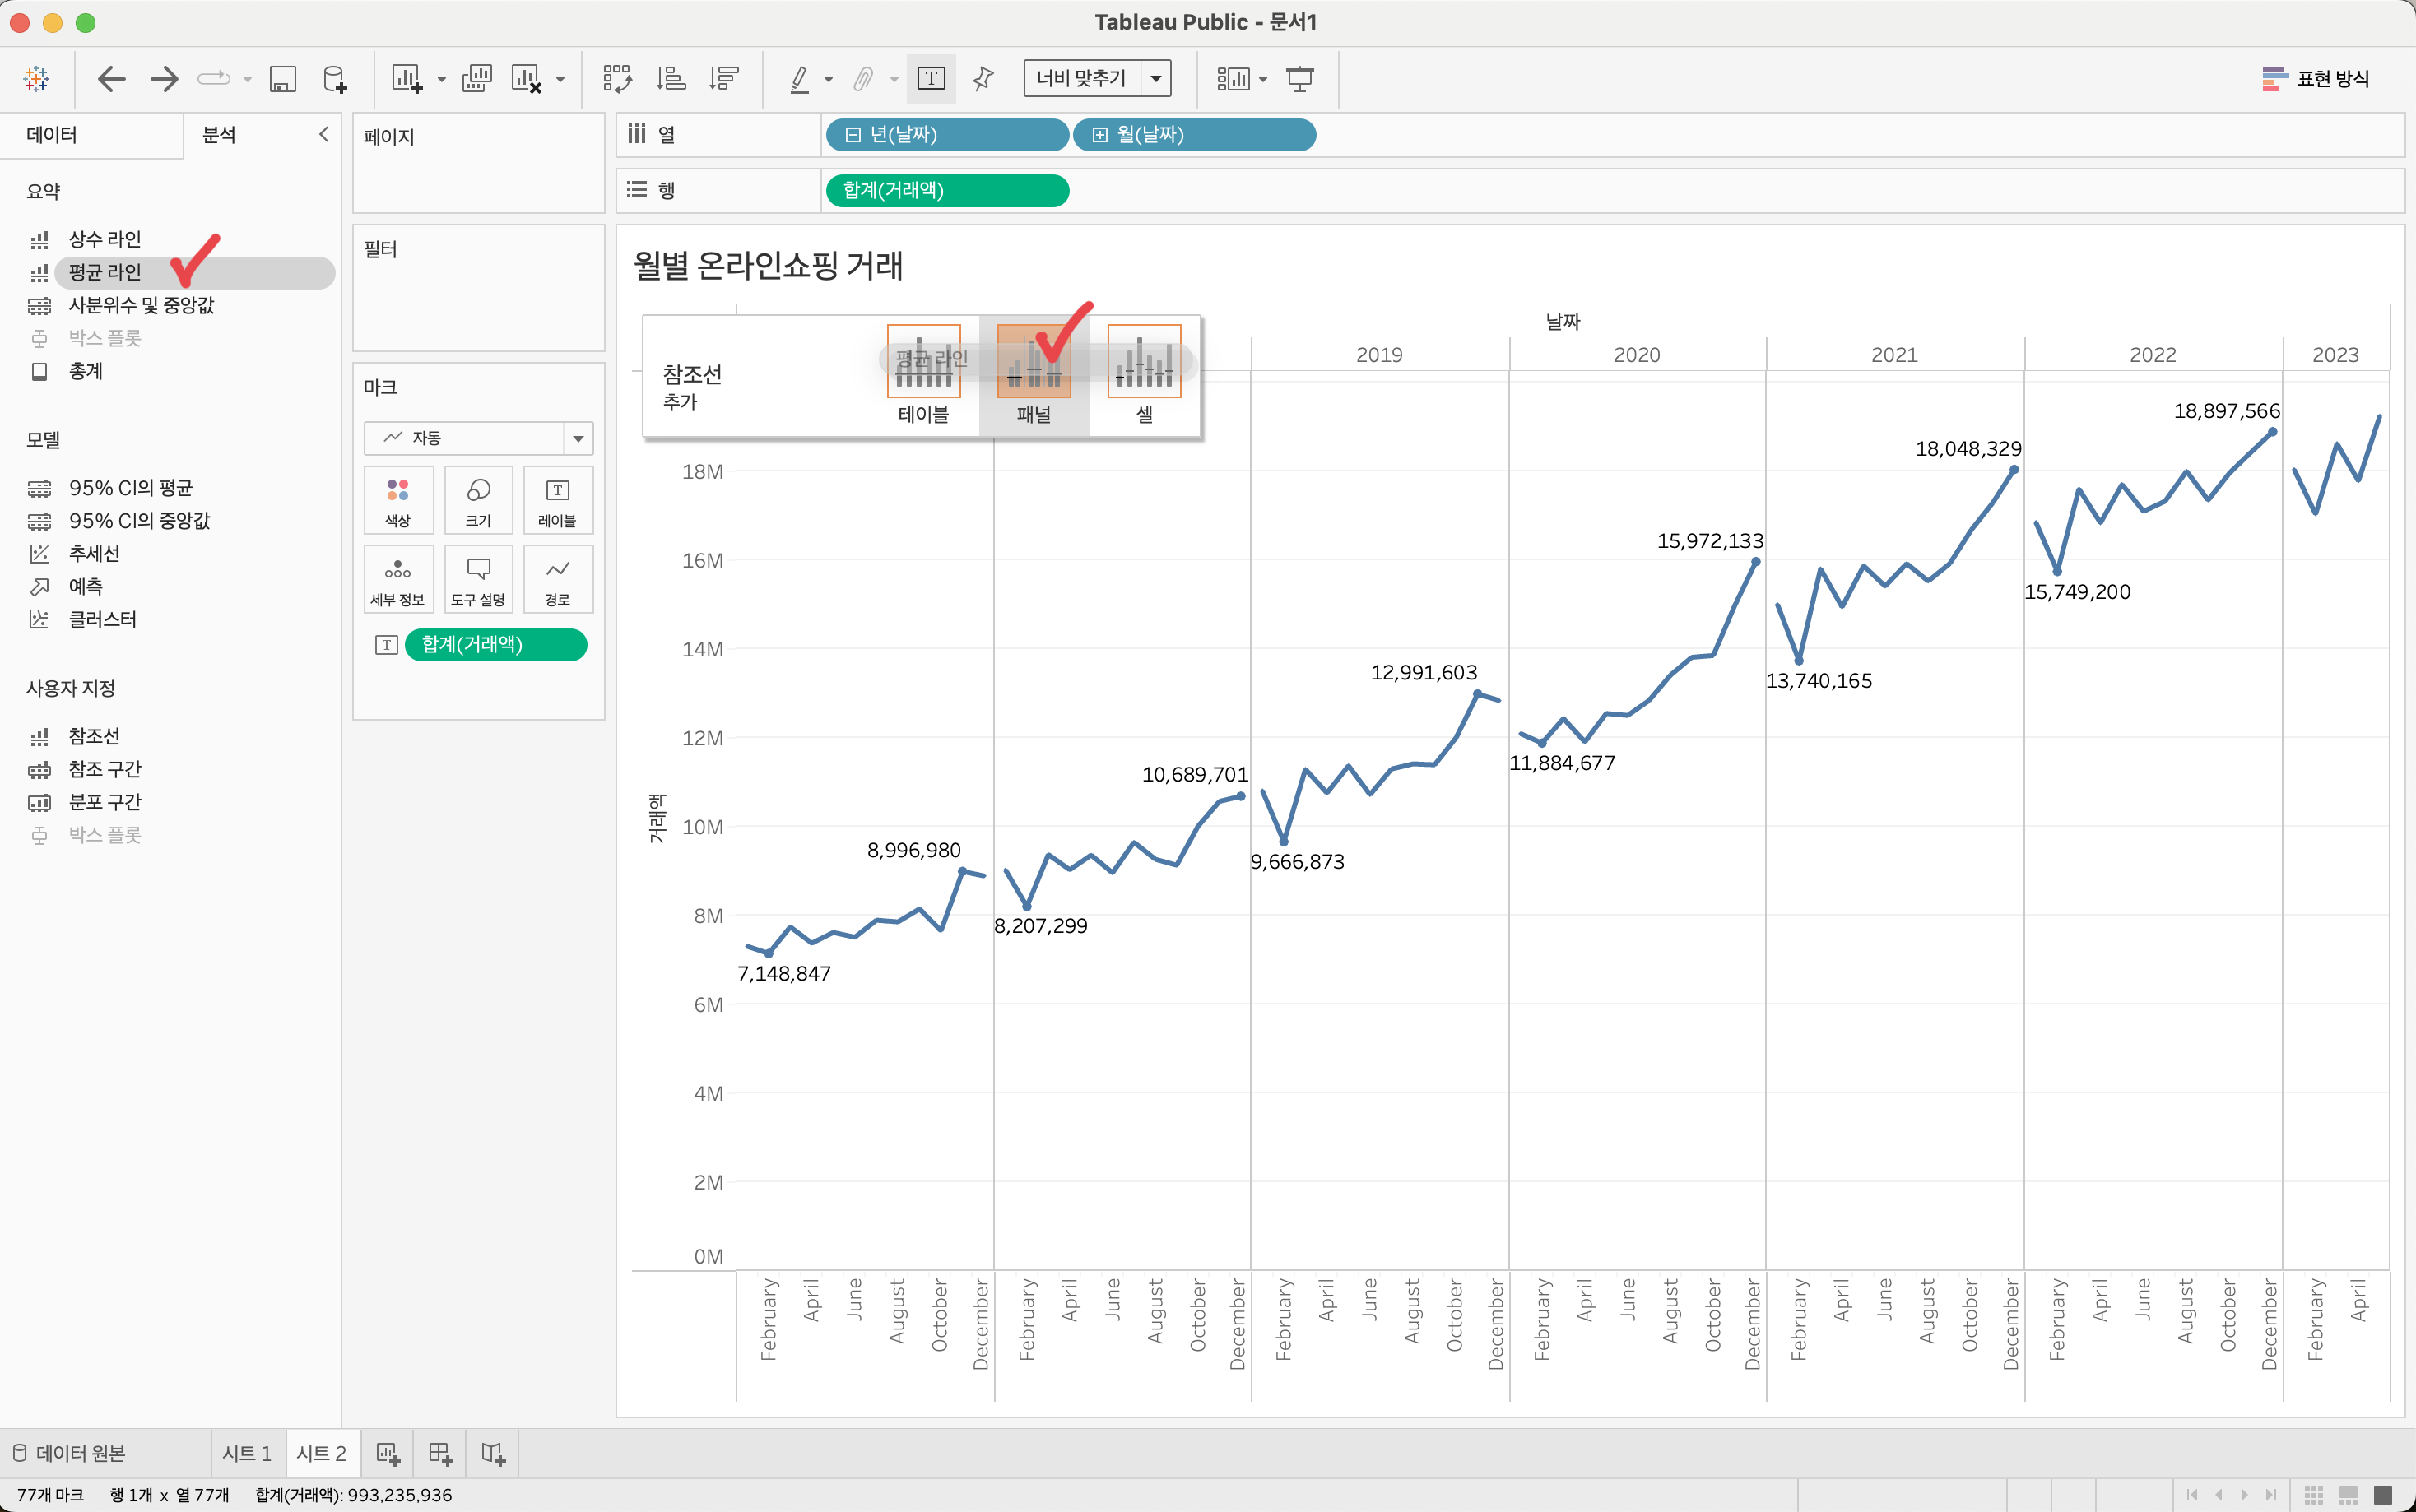2416x1512 pixels.
Task: Switch to the 데이터 pane tab
Action: click(x=52, y=135)
